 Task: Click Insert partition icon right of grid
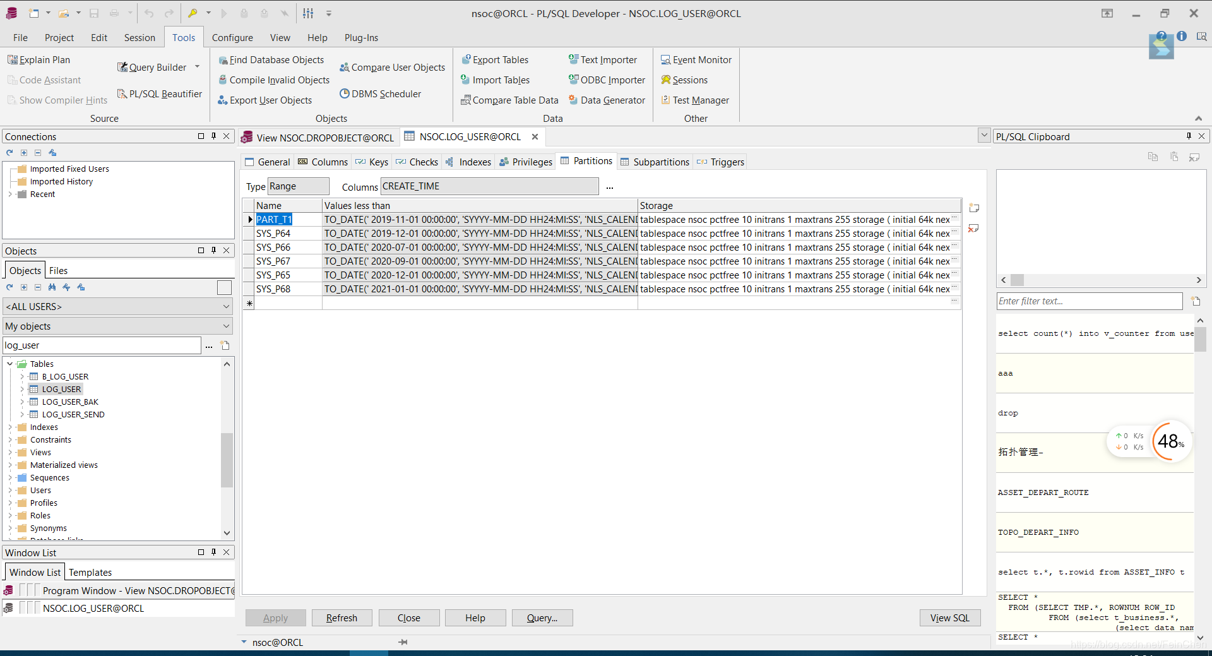(974, 208)
